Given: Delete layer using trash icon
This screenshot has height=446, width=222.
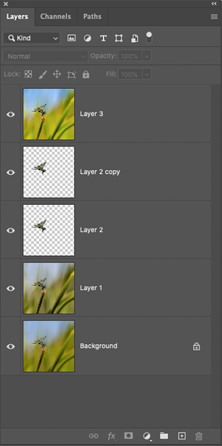Looking at the screenshot, I should pos(199,436).
